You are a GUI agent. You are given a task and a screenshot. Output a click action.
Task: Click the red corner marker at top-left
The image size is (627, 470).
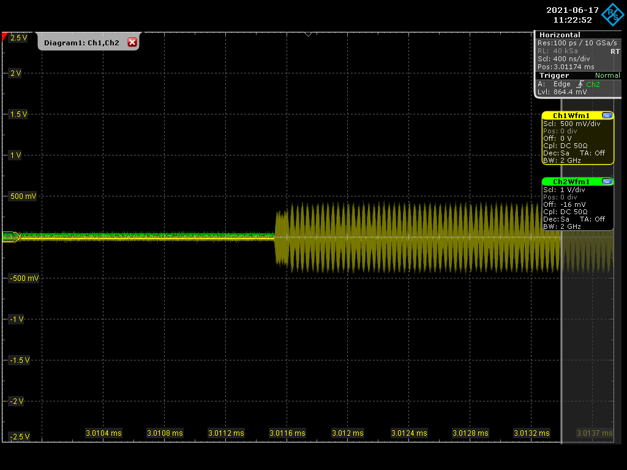point(5,37)
